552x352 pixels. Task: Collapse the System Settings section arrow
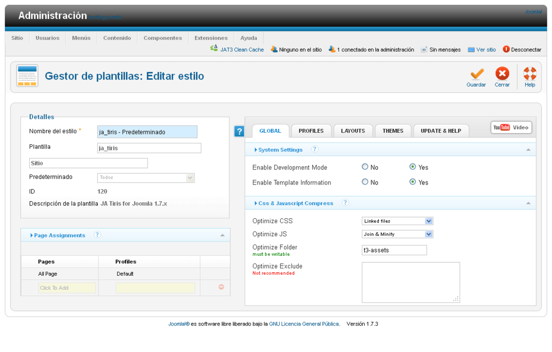tap(528, 150)
